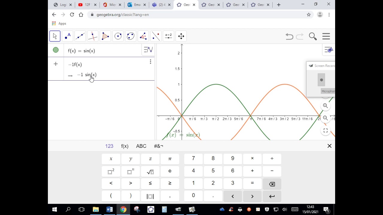Select the Point tool

68,36
